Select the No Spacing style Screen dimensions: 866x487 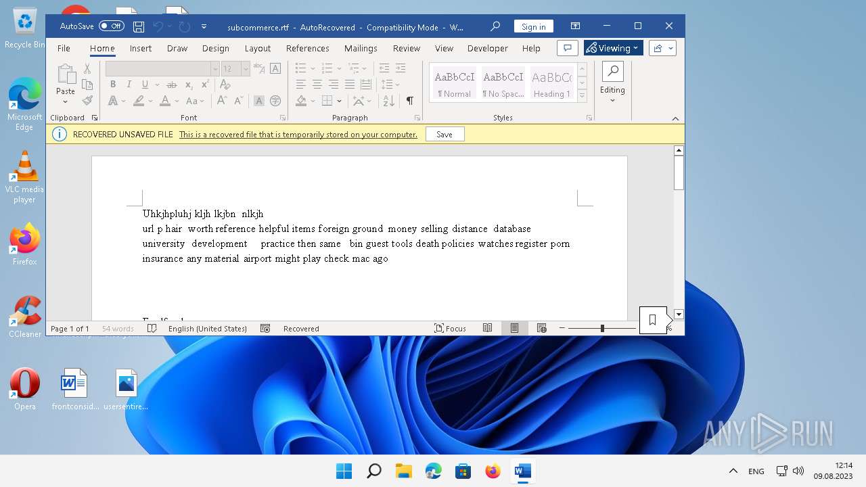503,83
